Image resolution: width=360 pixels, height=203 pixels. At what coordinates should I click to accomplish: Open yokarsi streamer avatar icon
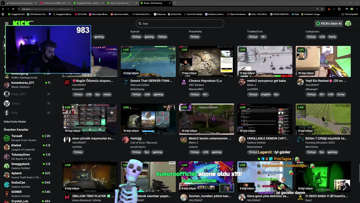click(184, 140)
